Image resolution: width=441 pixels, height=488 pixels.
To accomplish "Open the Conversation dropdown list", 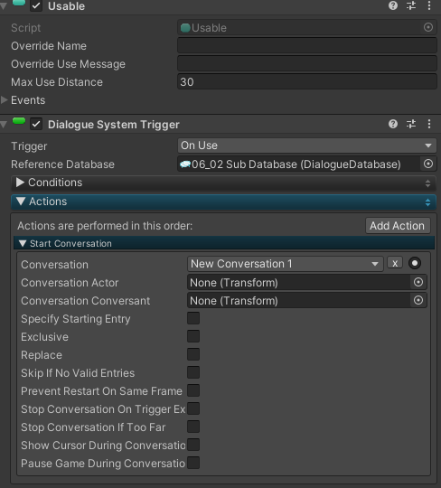I will 285,264.
